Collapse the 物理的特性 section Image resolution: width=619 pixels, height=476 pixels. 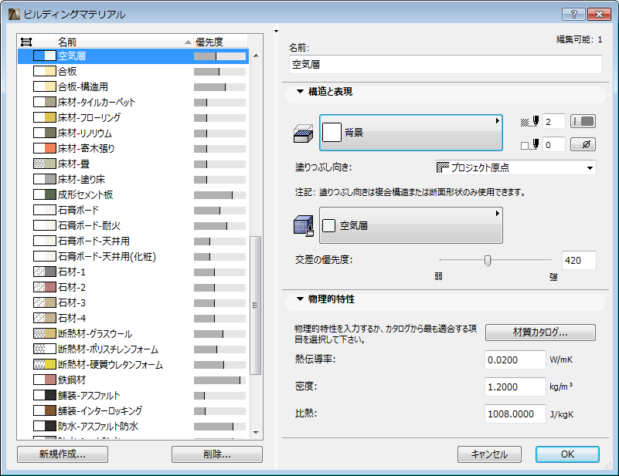(x=300, y=299)
